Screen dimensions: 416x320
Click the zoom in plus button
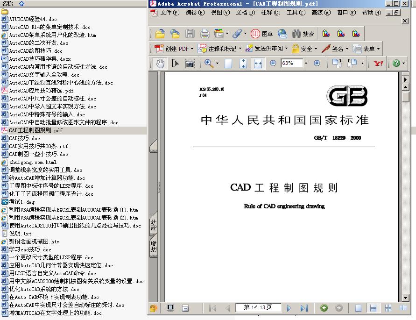pos(317,63)
